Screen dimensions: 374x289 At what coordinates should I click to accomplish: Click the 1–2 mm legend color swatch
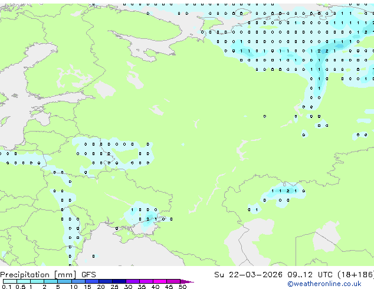point(37,281)
